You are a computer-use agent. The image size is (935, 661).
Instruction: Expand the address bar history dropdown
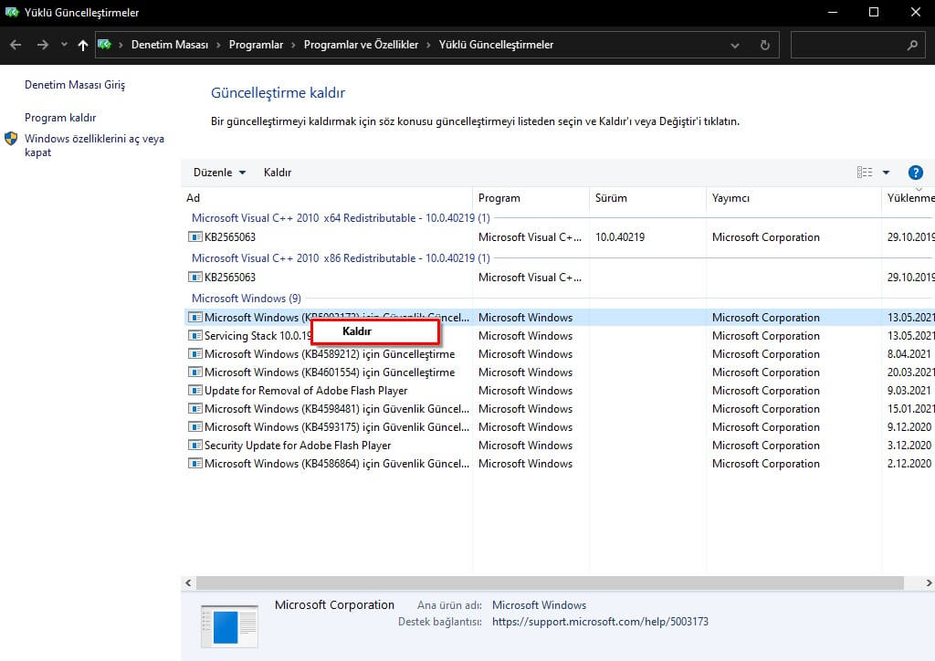coord(736,45)
